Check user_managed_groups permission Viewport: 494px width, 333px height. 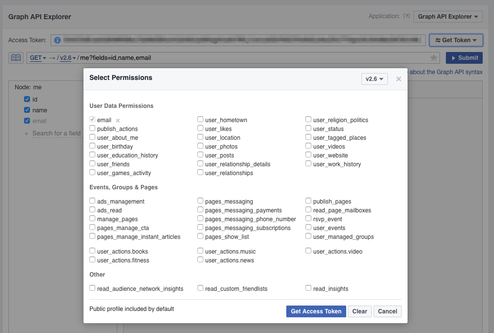[308, 236]
